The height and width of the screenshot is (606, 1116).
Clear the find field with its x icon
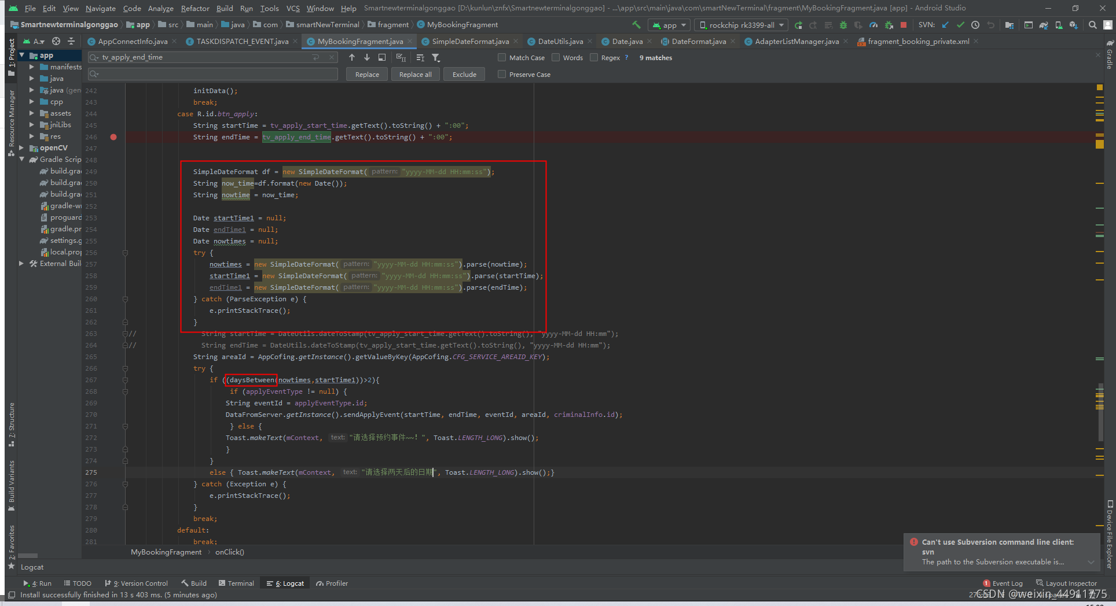332,57
